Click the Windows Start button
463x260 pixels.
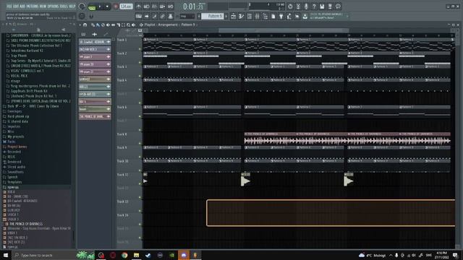tap(6, 255)
